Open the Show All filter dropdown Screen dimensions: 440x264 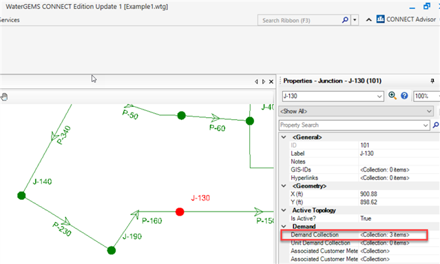429,111
